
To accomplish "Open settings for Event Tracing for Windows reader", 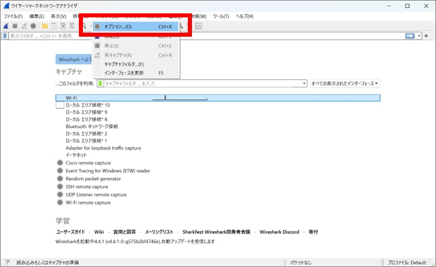I will 60,170.
